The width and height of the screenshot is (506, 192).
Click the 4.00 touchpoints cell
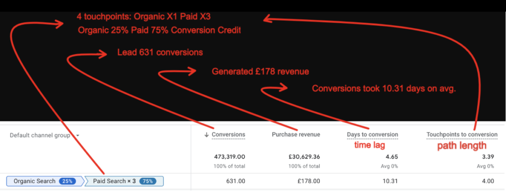tap(488, 181)
